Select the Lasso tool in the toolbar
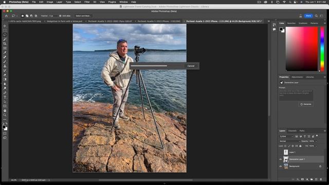This screenshot has height=185, width=329. click(x=5, y=35)
